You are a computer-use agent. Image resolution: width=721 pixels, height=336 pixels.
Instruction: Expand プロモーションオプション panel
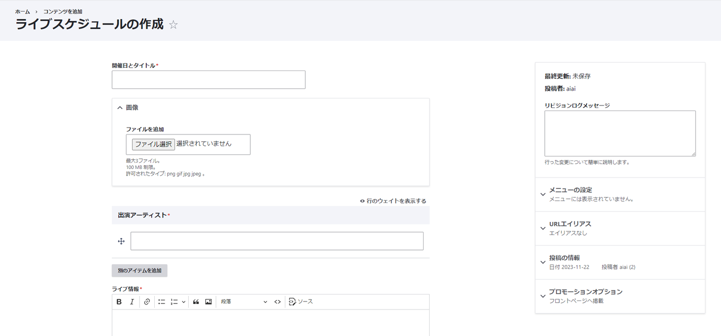(620, 296)
